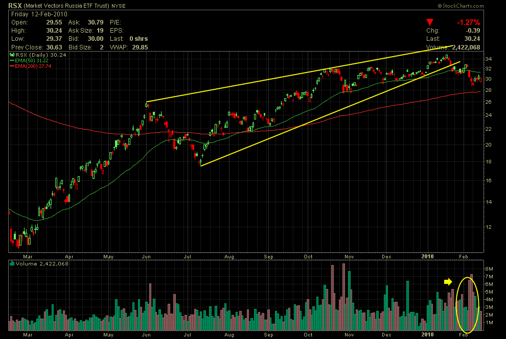Click the 4M volume axis label

pyautogui.click(x=489, y=299)
